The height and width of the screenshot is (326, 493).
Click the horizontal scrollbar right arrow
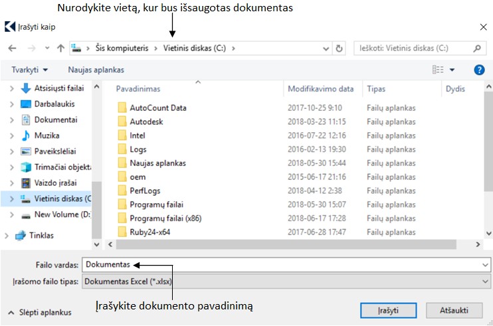478,244
